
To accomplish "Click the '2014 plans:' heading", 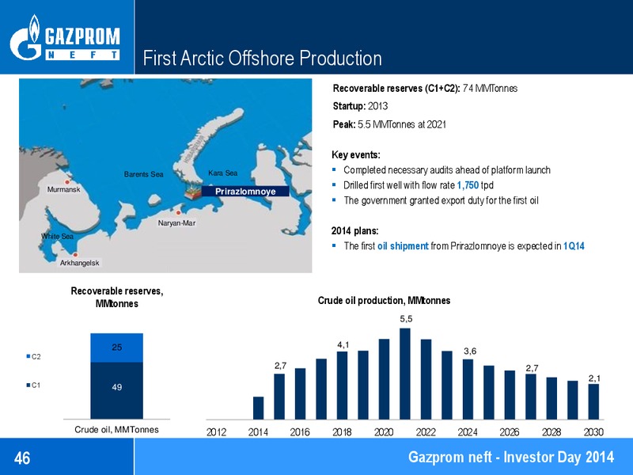I will pos(354,231).
